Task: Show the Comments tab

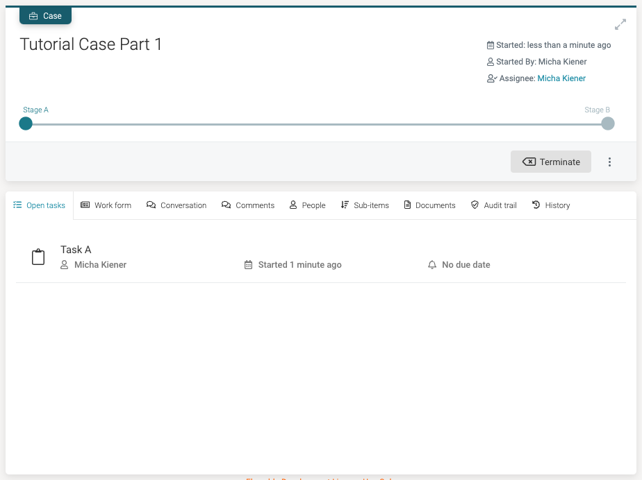Action: click(x=248, y=205)
